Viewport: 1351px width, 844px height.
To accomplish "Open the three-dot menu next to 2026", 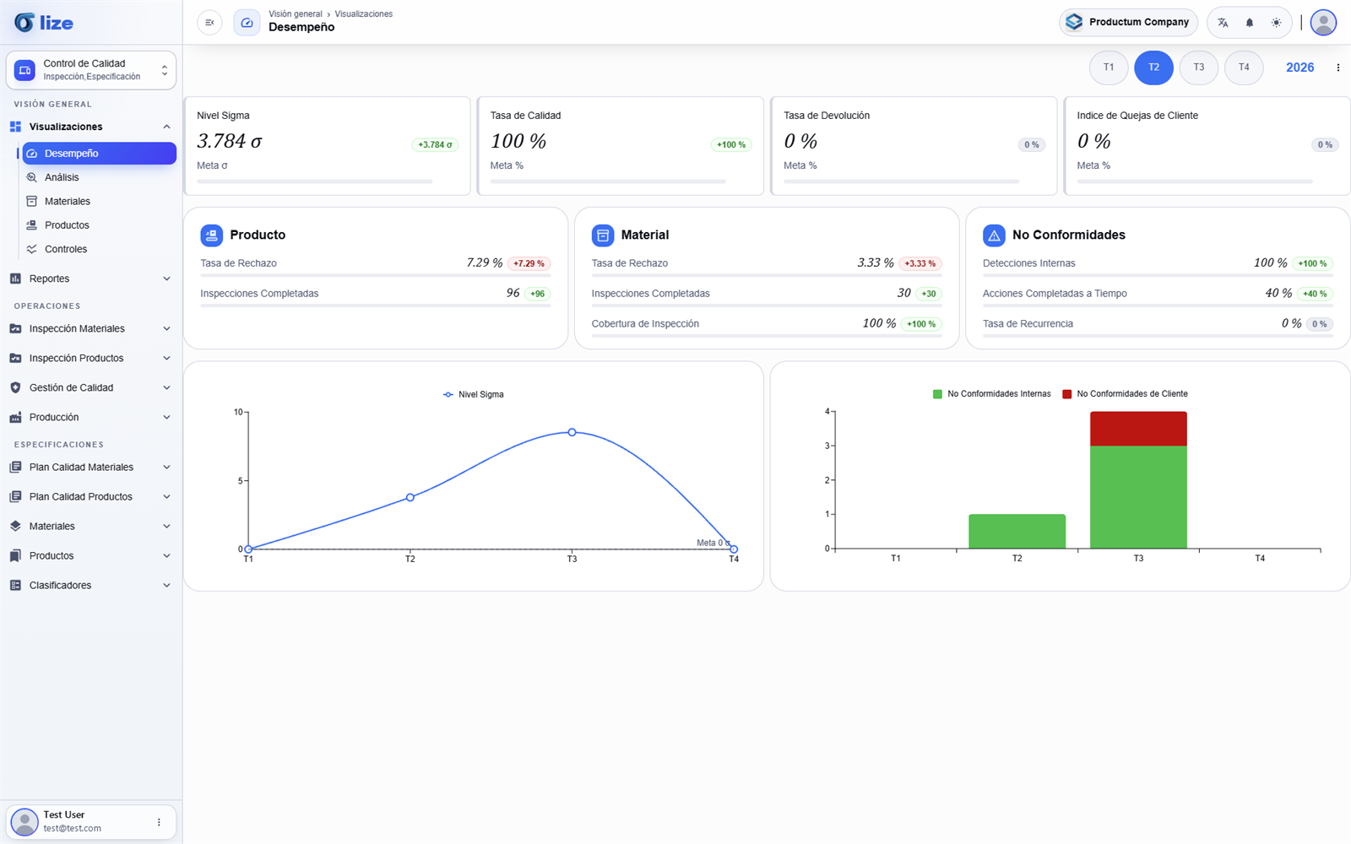I will 1337,68.
